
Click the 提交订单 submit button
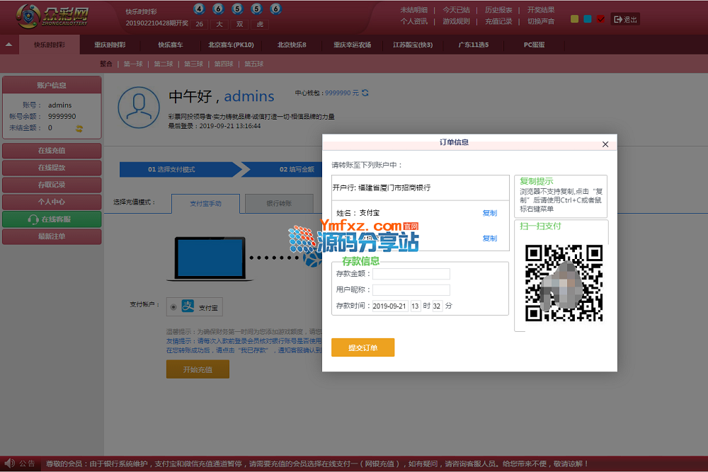coord(362,347)
